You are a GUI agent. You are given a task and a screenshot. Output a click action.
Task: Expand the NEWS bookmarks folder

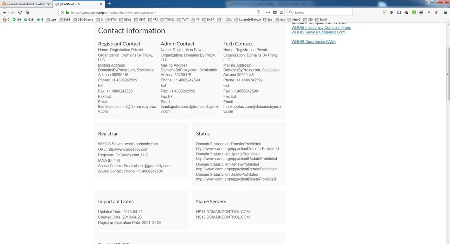coord(125,20)
